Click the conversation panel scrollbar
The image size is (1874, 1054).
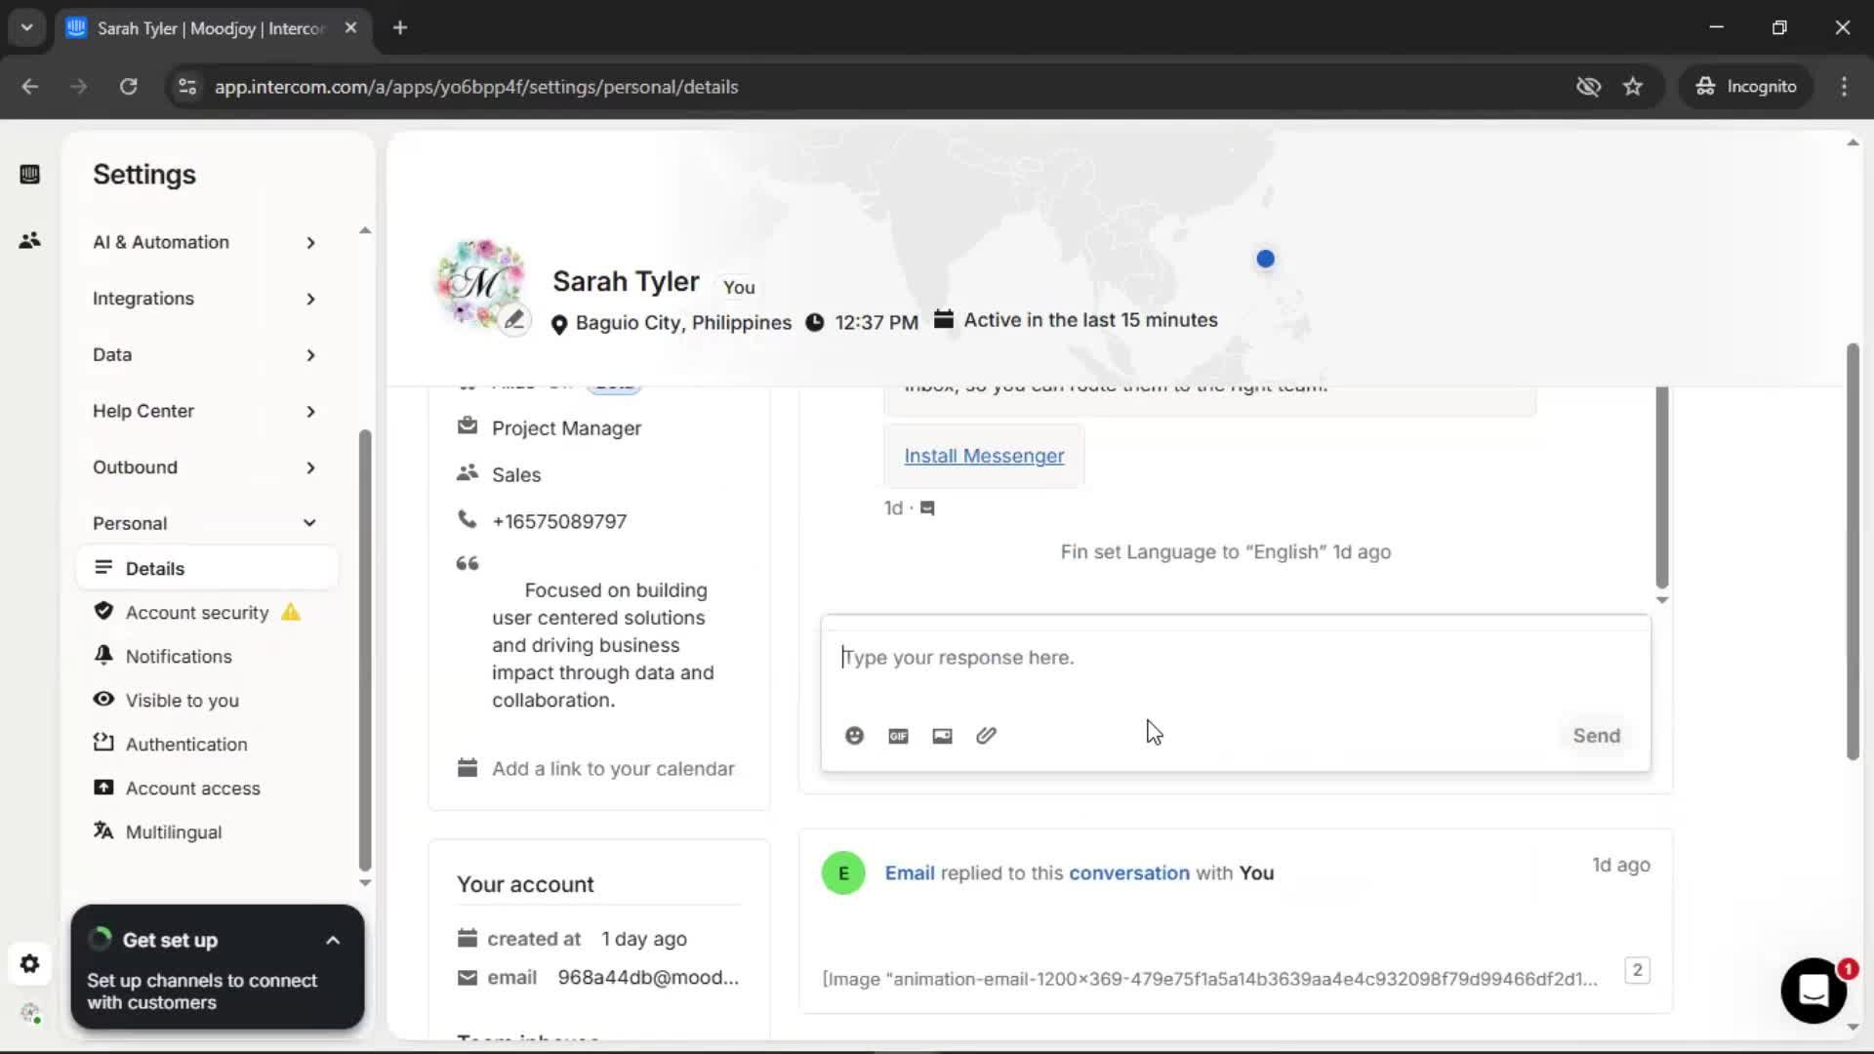1661,486
